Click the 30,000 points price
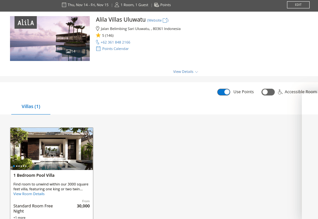318x219 pixels. (x=83, y=206)
